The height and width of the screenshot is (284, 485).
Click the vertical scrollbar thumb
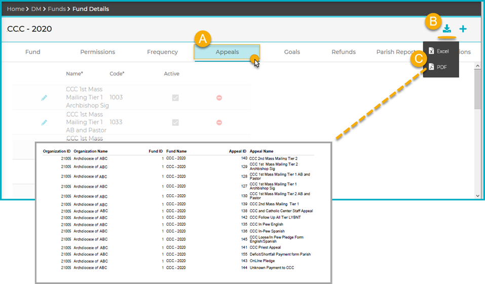477,89
